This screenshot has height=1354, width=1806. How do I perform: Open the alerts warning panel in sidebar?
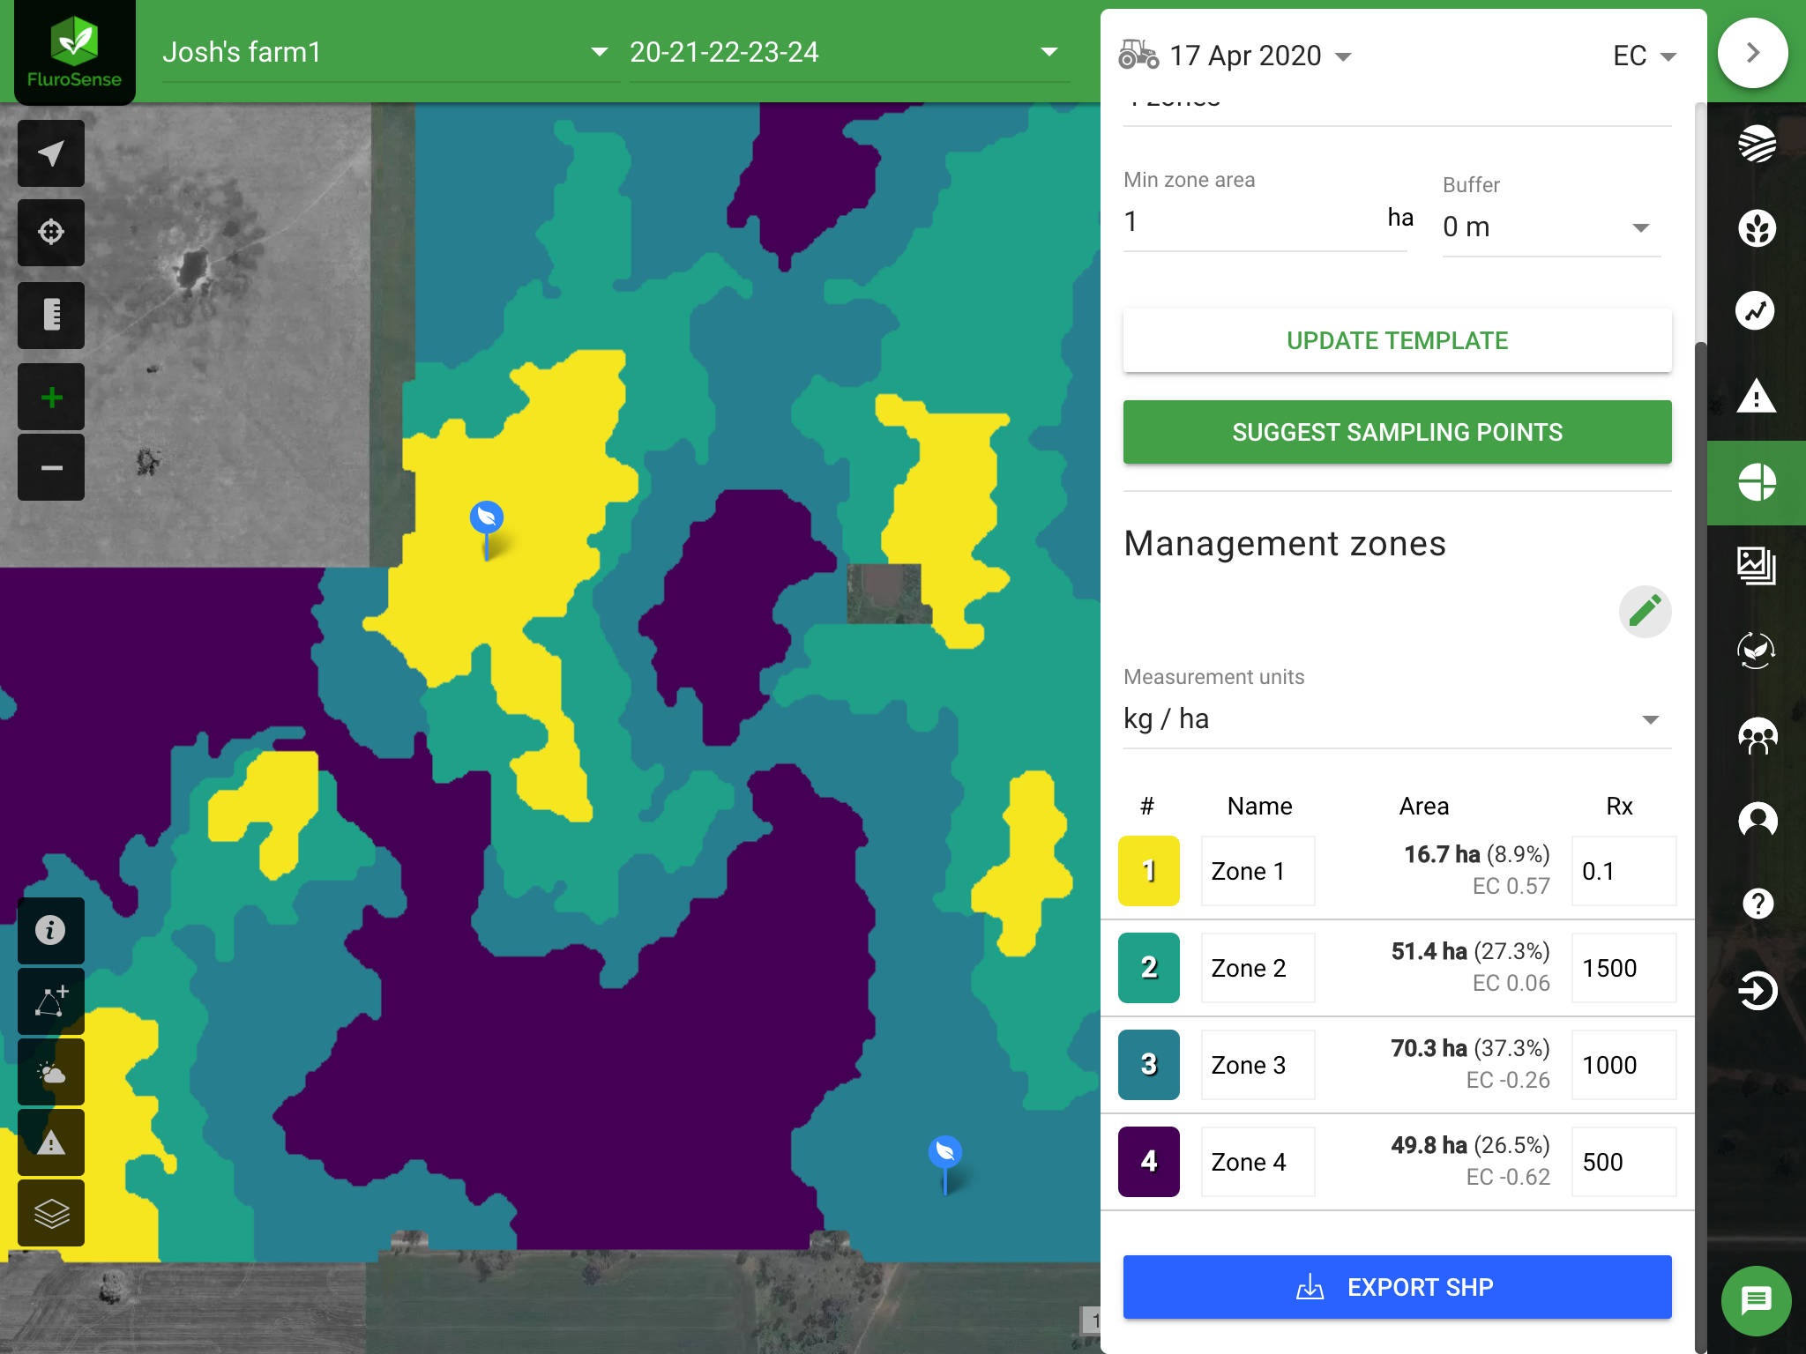pyautogui.click(x=1756, y=398)
